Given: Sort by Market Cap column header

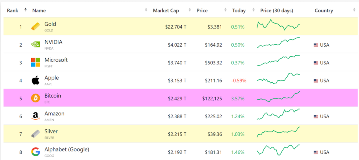Looking at the screenshot, I should point(166,11).
